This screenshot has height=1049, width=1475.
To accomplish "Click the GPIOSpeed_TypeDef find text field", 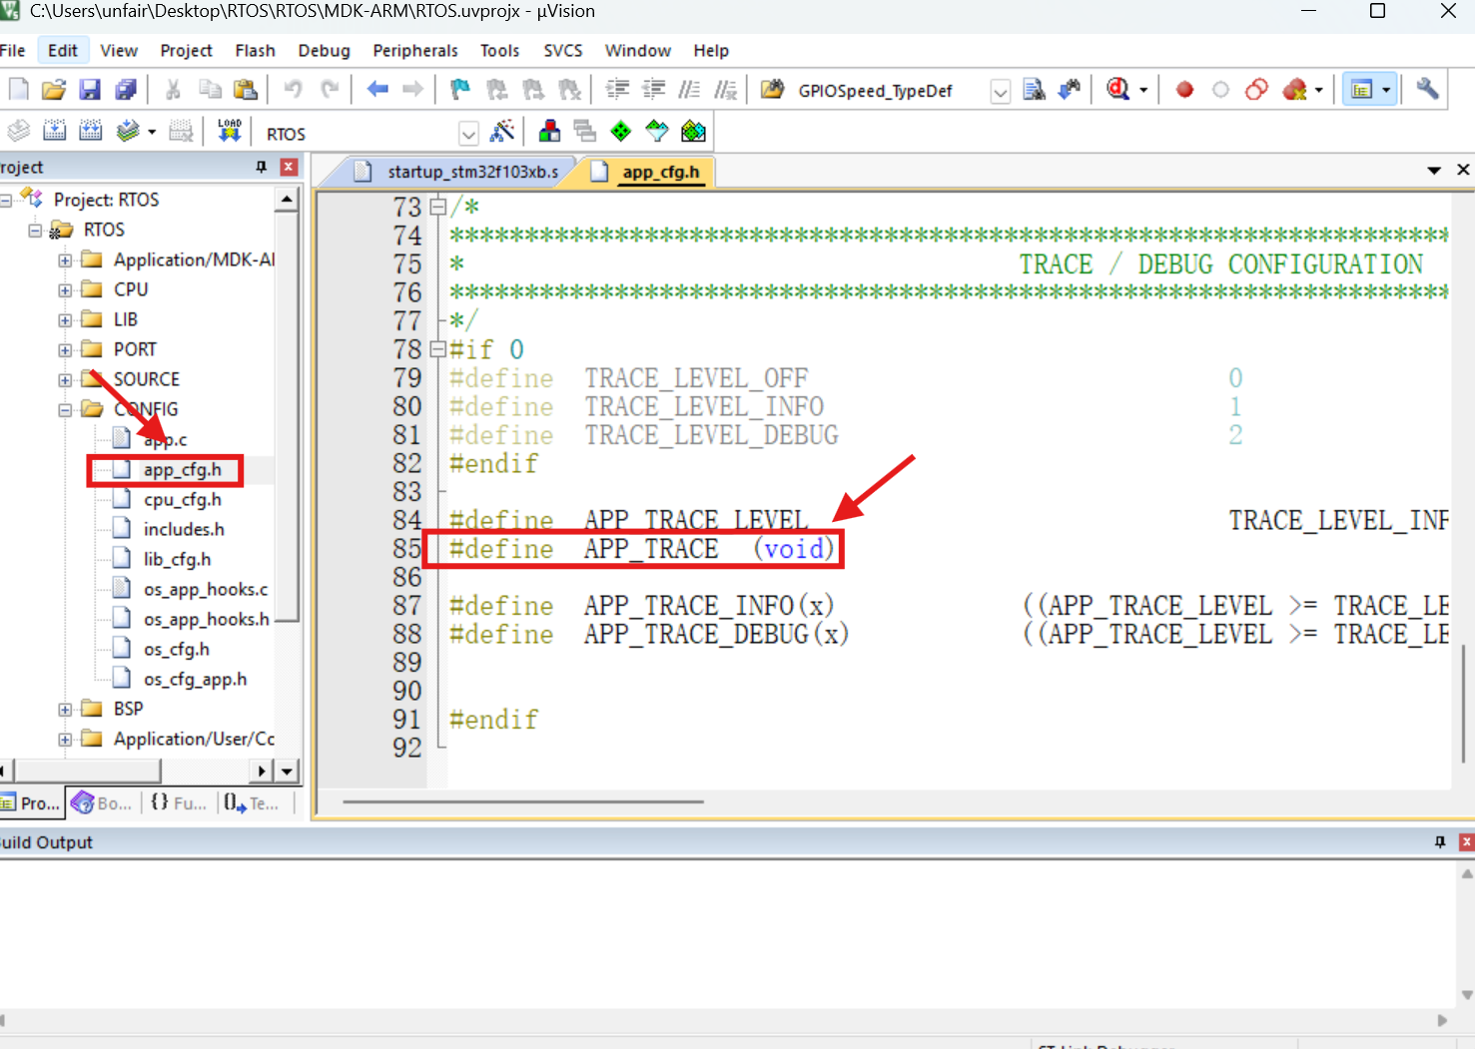I will [x=889, y=91].
